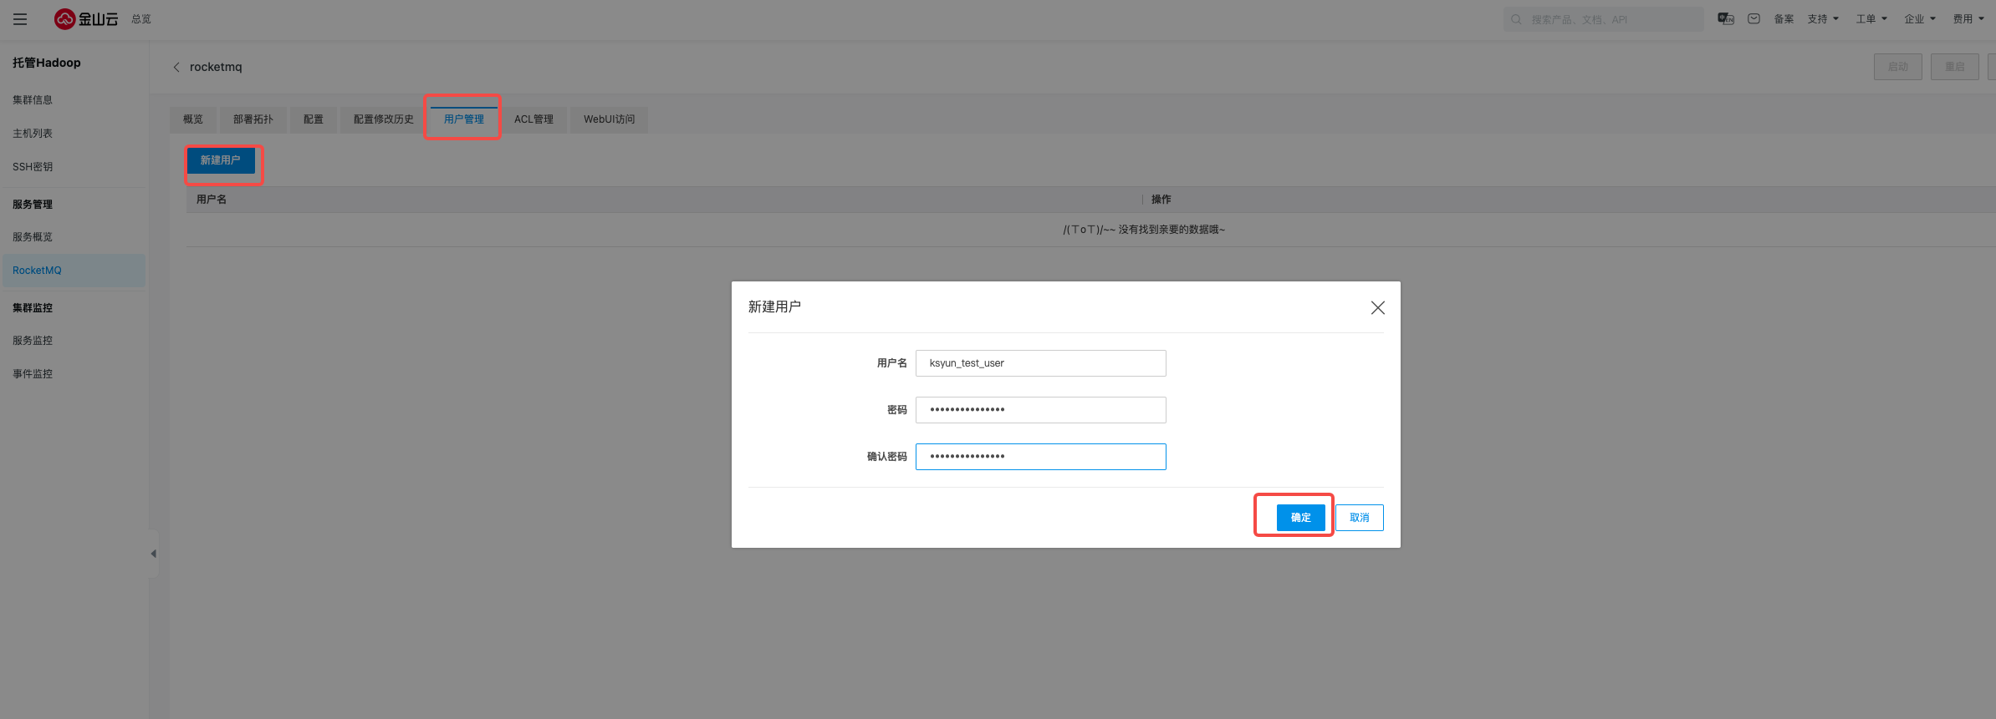Image resolution: width=1996 pixels, height=719 pixels.
Task: Go back using the arrow beside rocketmq
Action: click(176, 67)
